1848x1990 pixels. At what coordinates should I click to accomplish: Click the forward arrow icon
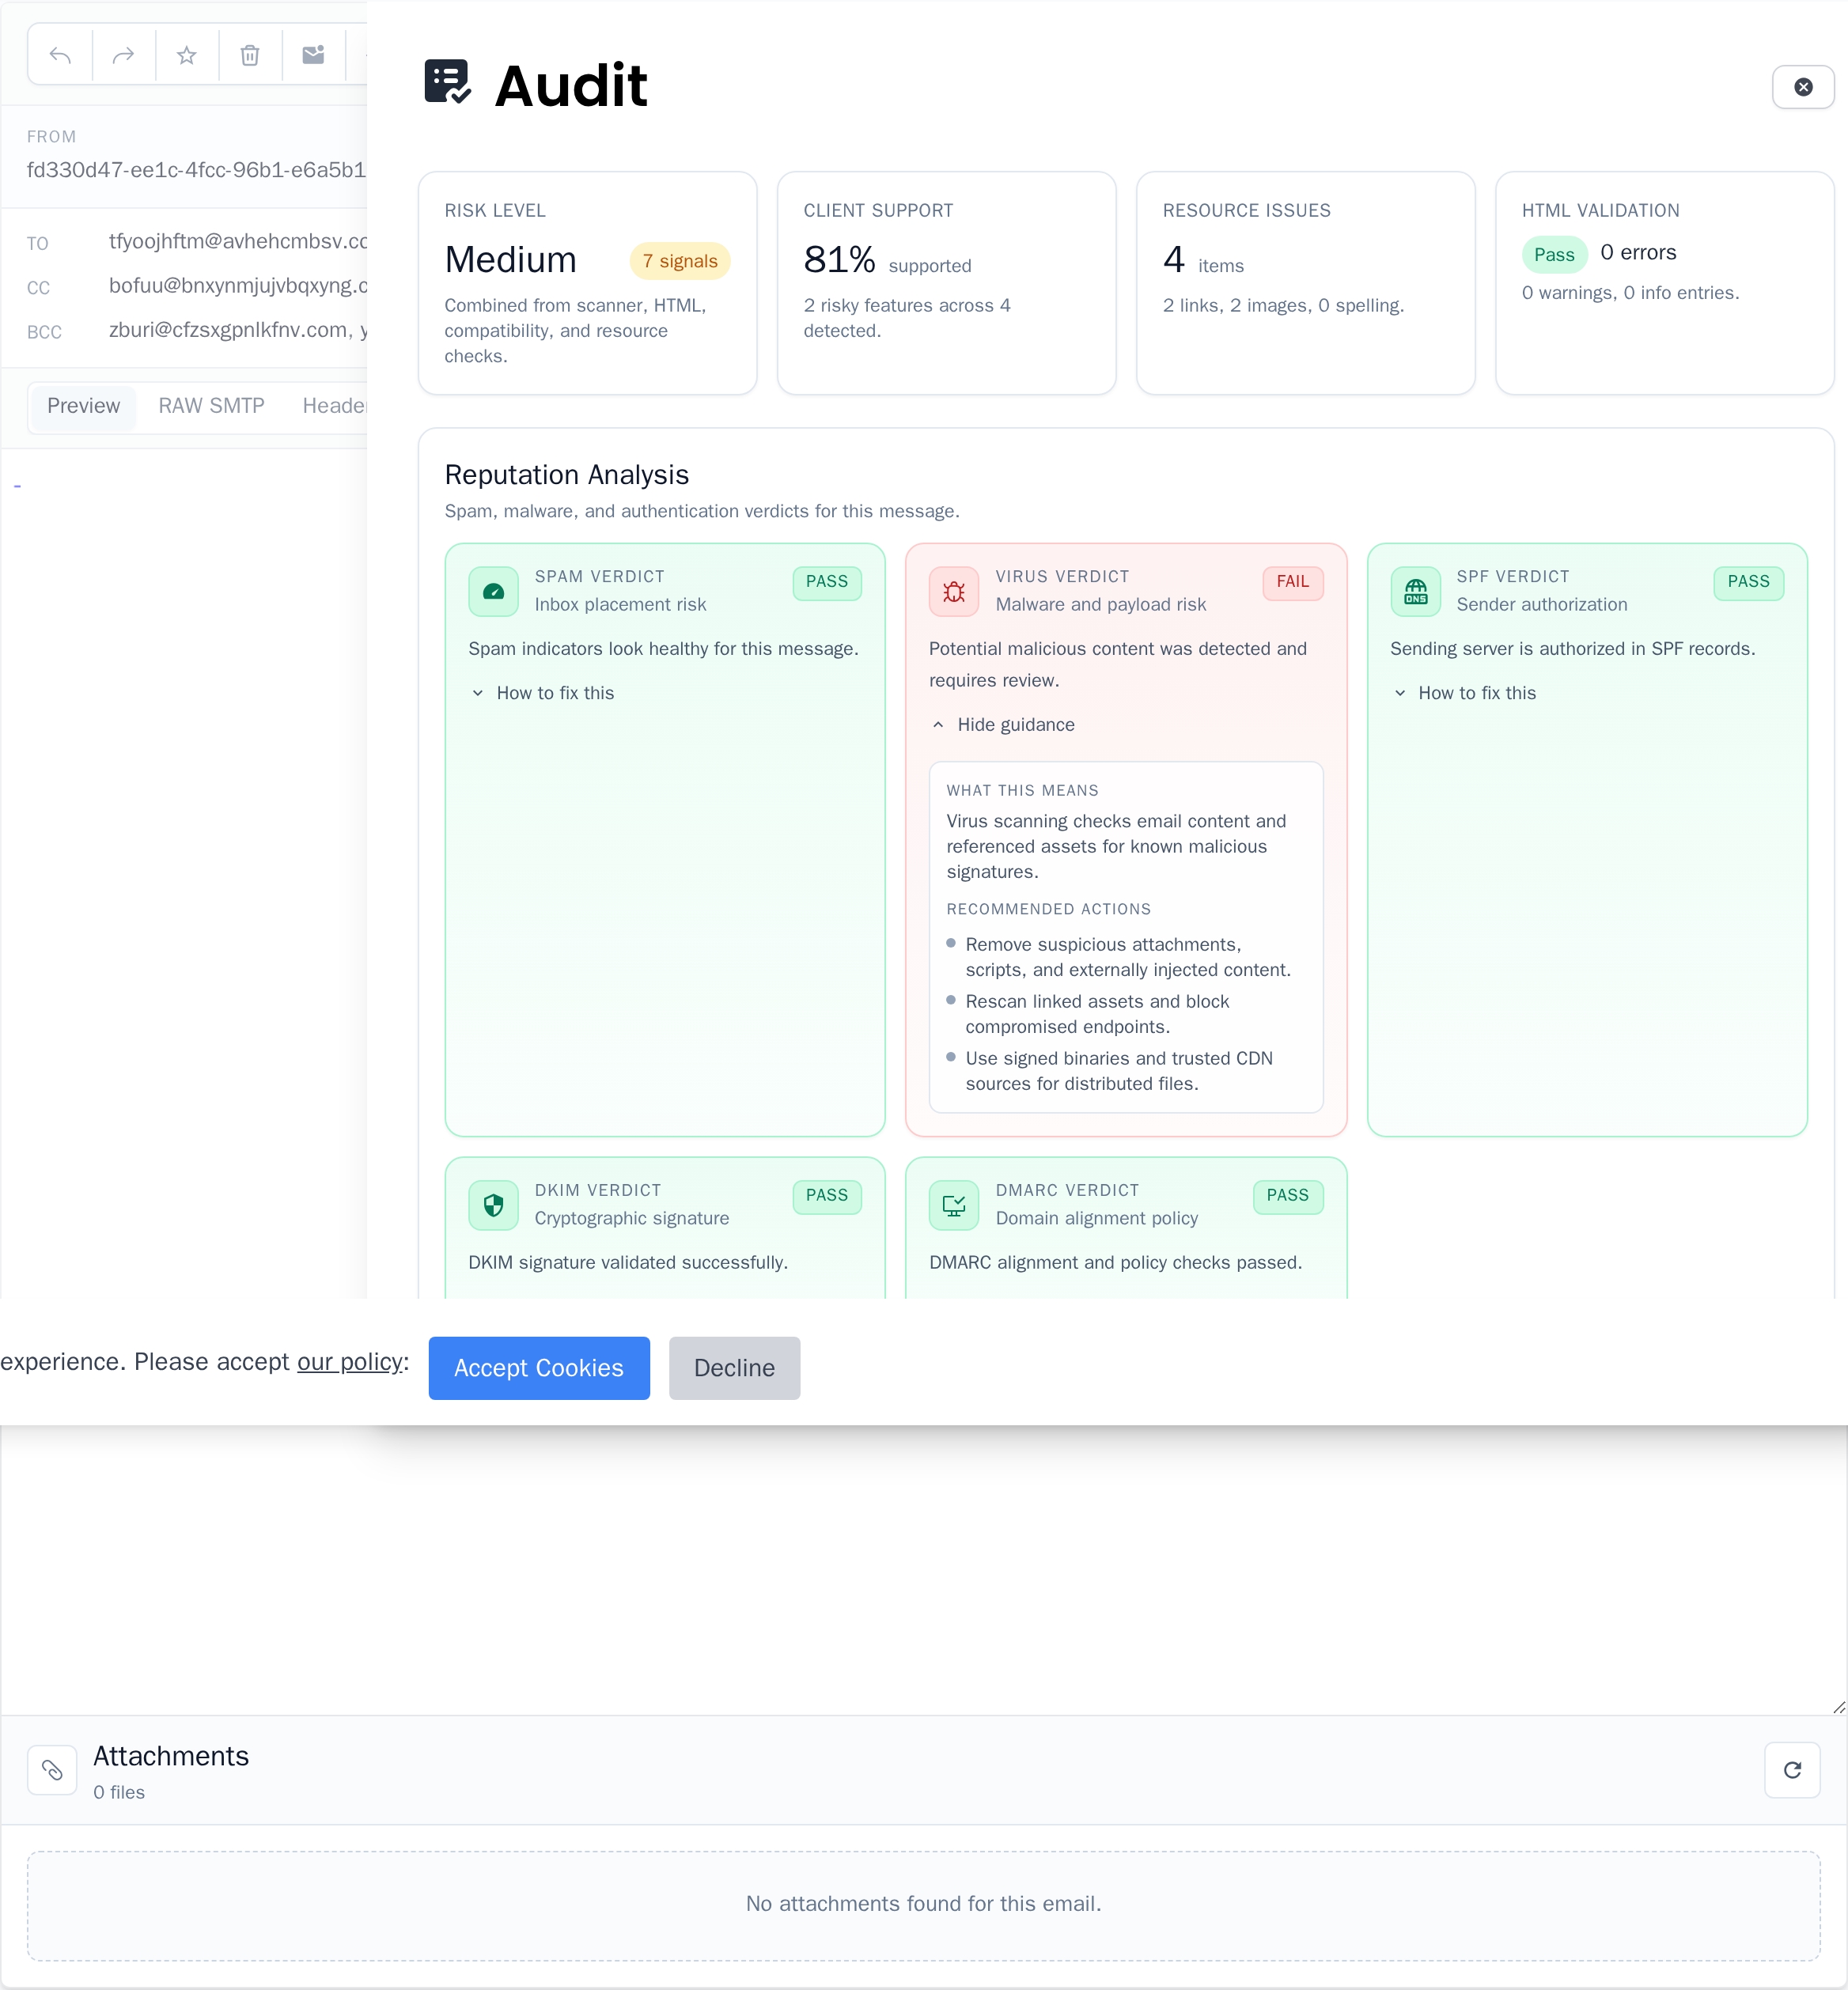point(123,56)
